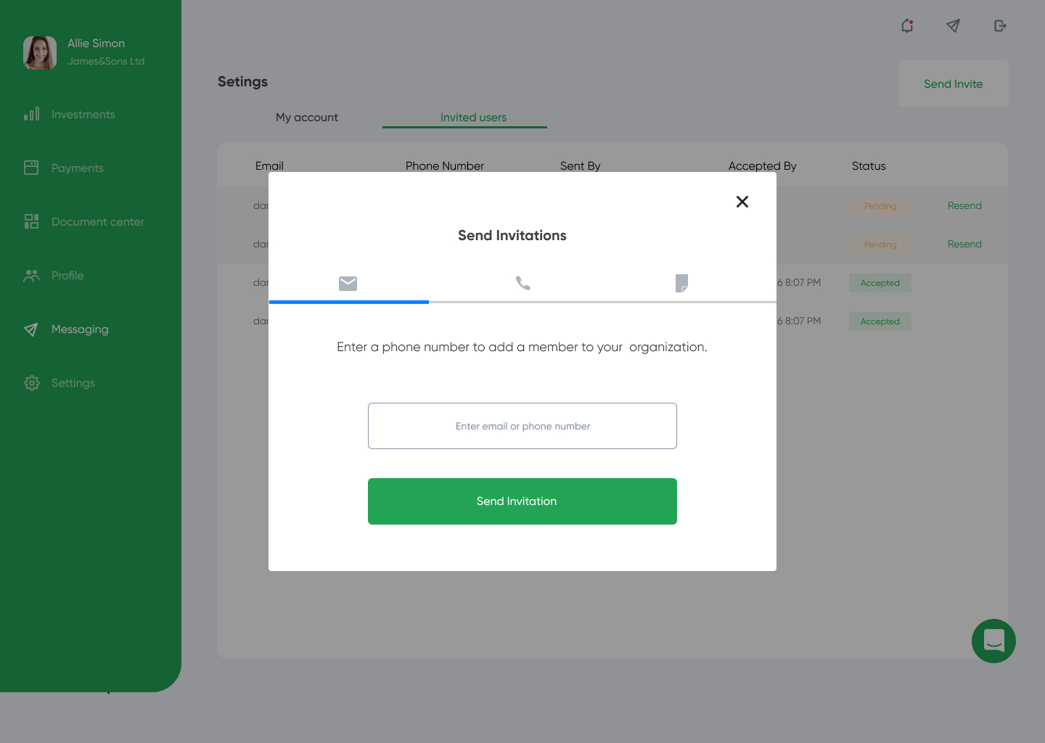Click the Settings gear icon in sidebar
1045x743 pixels.
click(x=31, y=383)
